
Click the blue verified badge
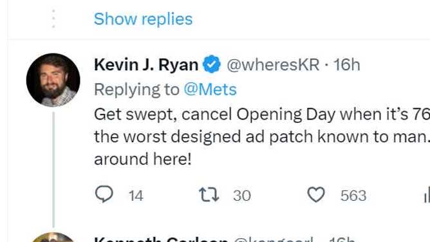(211, 64)
